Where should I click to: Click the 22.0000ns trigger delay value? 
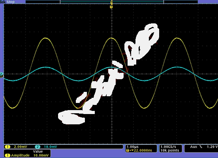coord(143,150)
